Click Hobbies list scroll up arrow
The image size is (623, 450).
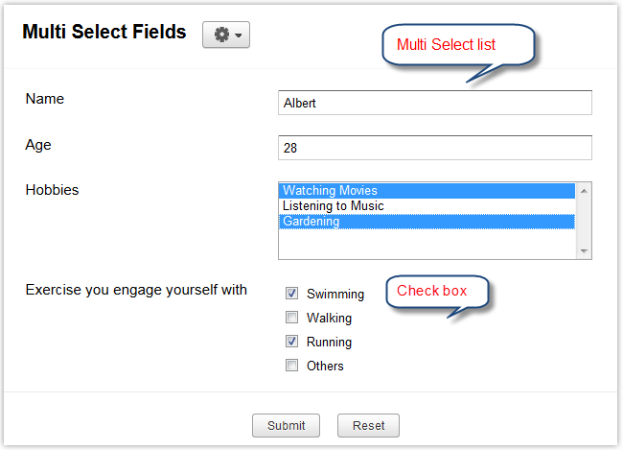(584, 190)
